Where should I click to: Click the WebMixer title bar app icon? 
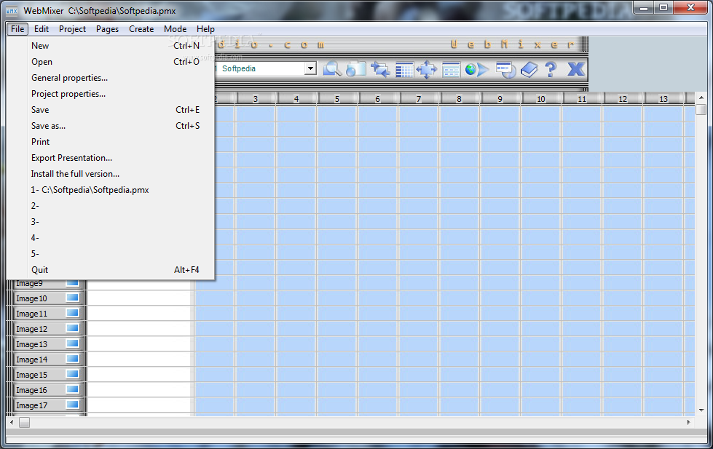pos(12,10)
